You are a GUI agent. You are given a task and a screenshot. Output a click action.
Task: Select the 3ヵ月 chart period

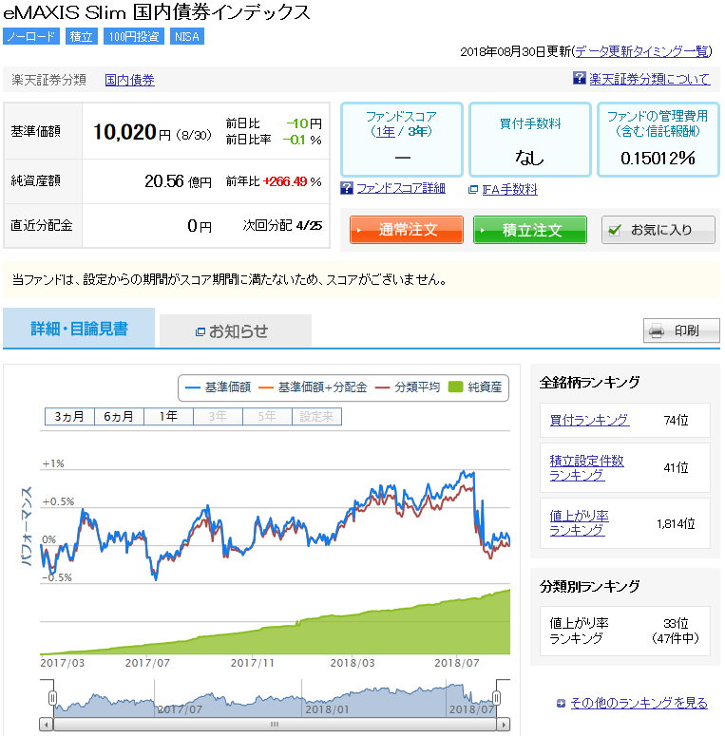pos(69,416)
